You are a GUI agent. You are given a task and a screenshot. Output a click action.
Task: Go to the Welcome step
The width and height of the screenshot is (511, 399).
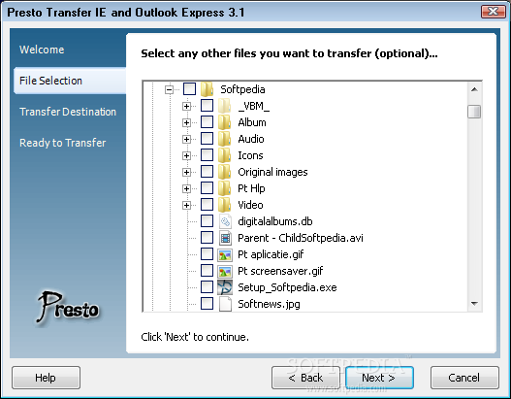click(x=42, y=50)
